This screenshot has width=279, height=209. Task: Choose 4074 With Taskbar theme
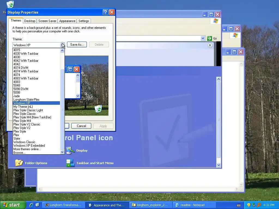click(37, 71)
